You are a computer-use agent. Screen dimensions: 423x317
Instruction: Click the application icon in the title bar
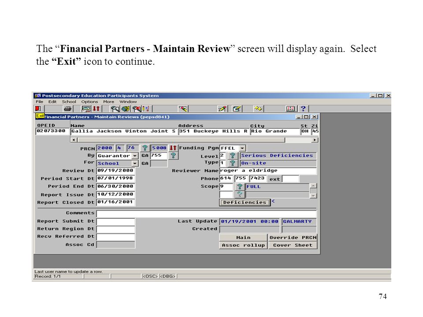coord(37,96)
